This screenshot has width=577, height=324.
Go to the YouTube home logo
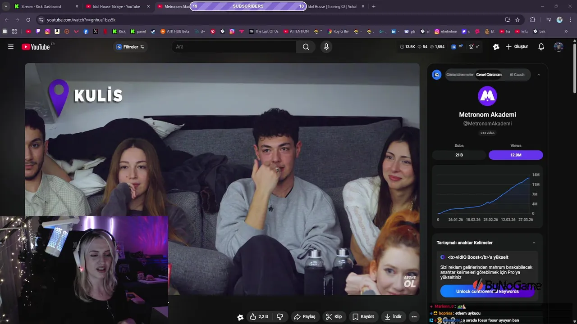(x=36, y=47)
